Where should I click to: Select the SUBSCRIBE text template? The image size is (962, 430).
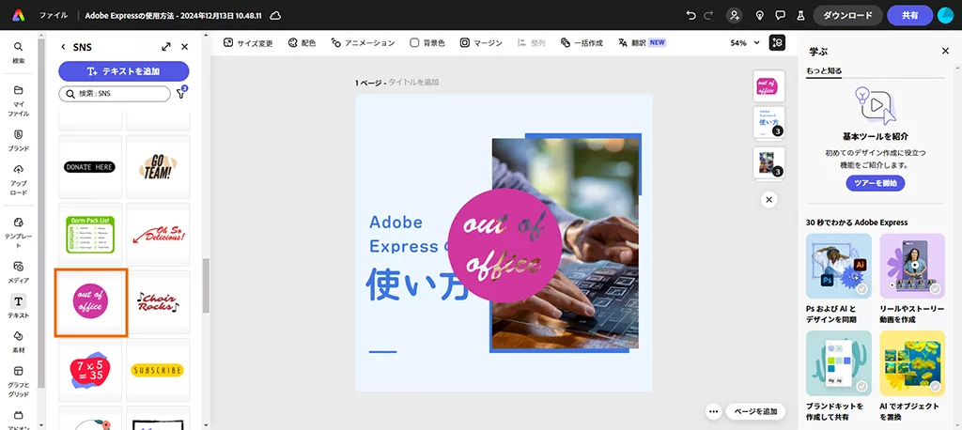click(x=158, y=369)
